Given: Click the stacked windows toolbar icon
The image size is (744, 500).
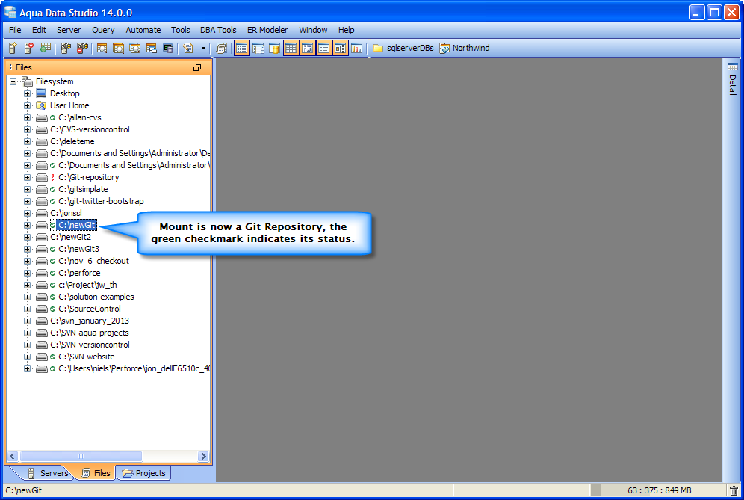Looking at the screenshot, I should tap(152, 48).
